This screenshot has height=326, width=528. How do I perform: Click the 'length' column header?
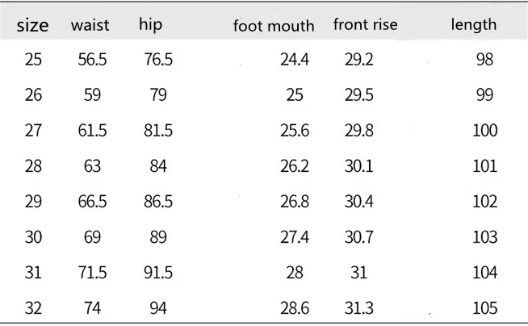tap(473, 25)
